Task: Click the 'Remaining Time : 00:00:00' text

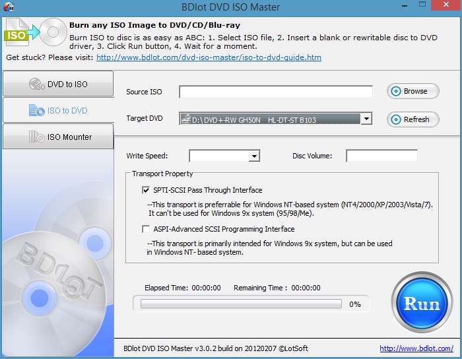Action: [x=277, y=288]
